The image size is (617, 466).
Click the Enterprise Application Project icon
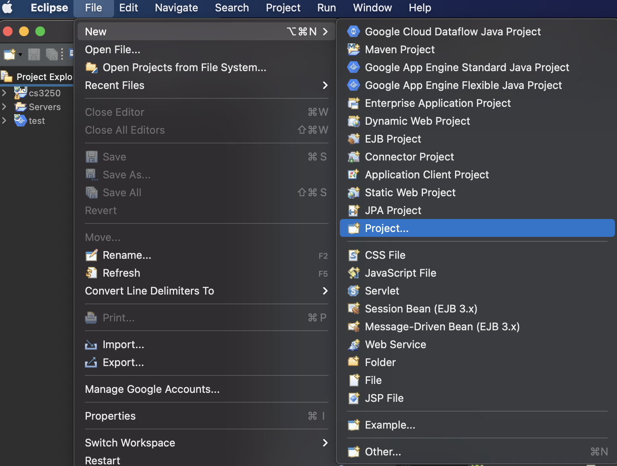pyautogui.click(x=354, y=103)
